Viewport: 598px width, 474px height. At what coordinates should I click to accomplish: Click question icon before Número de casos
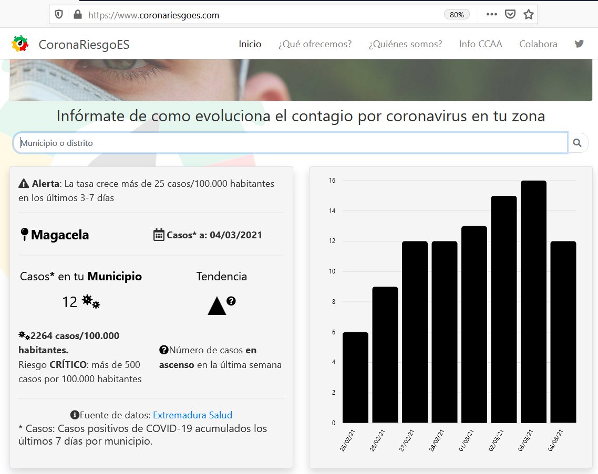click(x=163, y=350)
